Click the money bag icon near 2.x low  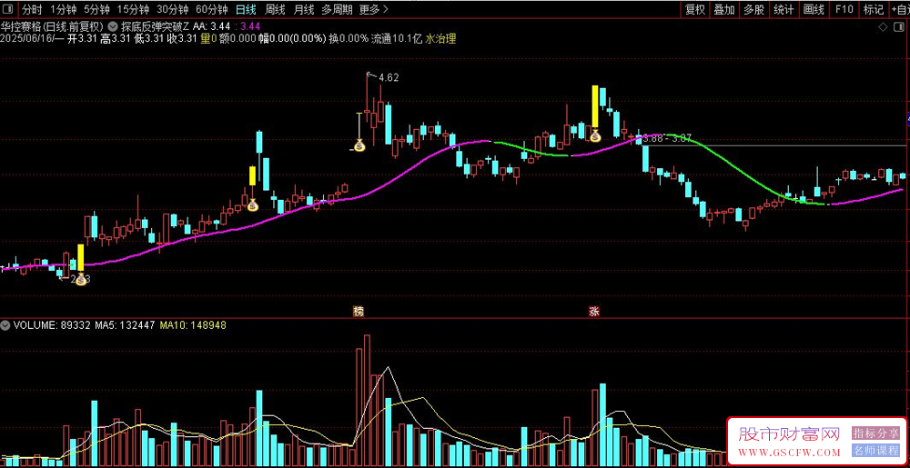click(81, 279)
